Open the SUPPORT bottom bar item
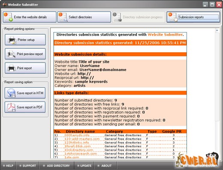The width and height of the screenshot is (223, 170). pos(27,166)
